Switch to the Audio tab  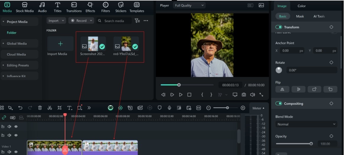click(x=42, y=7)
